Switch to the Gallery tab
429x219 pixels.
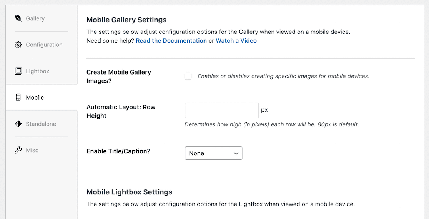point(35,18)
